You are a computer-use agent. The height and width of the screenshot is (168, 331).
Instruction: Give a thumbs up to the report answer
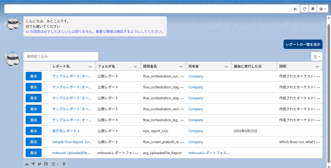tap(27, 164)
